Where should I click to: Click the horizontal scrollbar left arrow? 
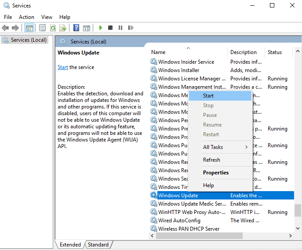(153, 236)
